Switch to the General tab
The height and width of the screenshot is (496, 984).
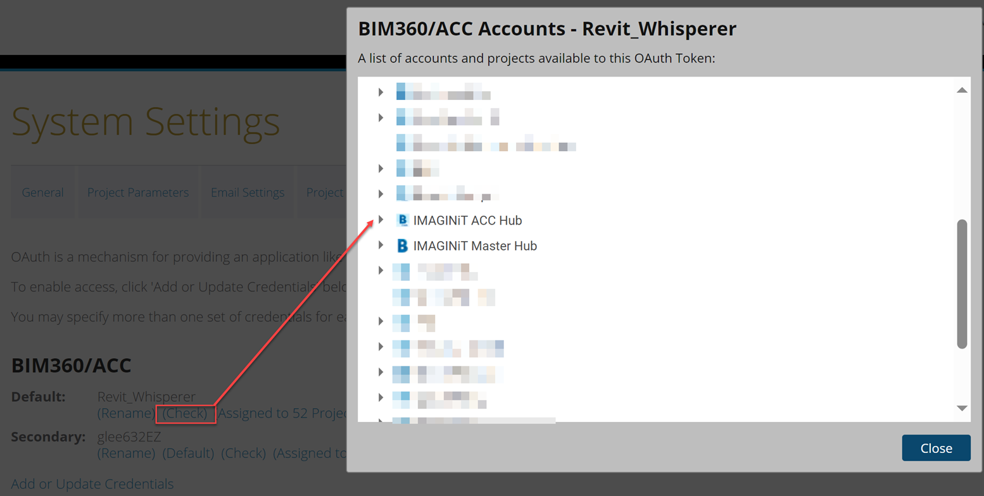42,192
